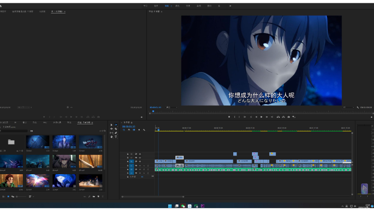Toggle V2 track output eye
Viewport: 374px width, 211px height.
[x=140, y=157]
